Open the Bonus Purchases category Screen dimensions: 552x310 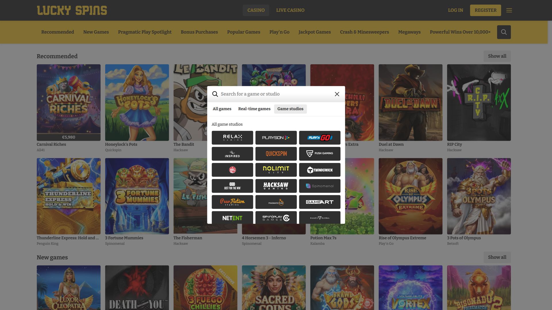pyautogui.click(x=199, y=32)
